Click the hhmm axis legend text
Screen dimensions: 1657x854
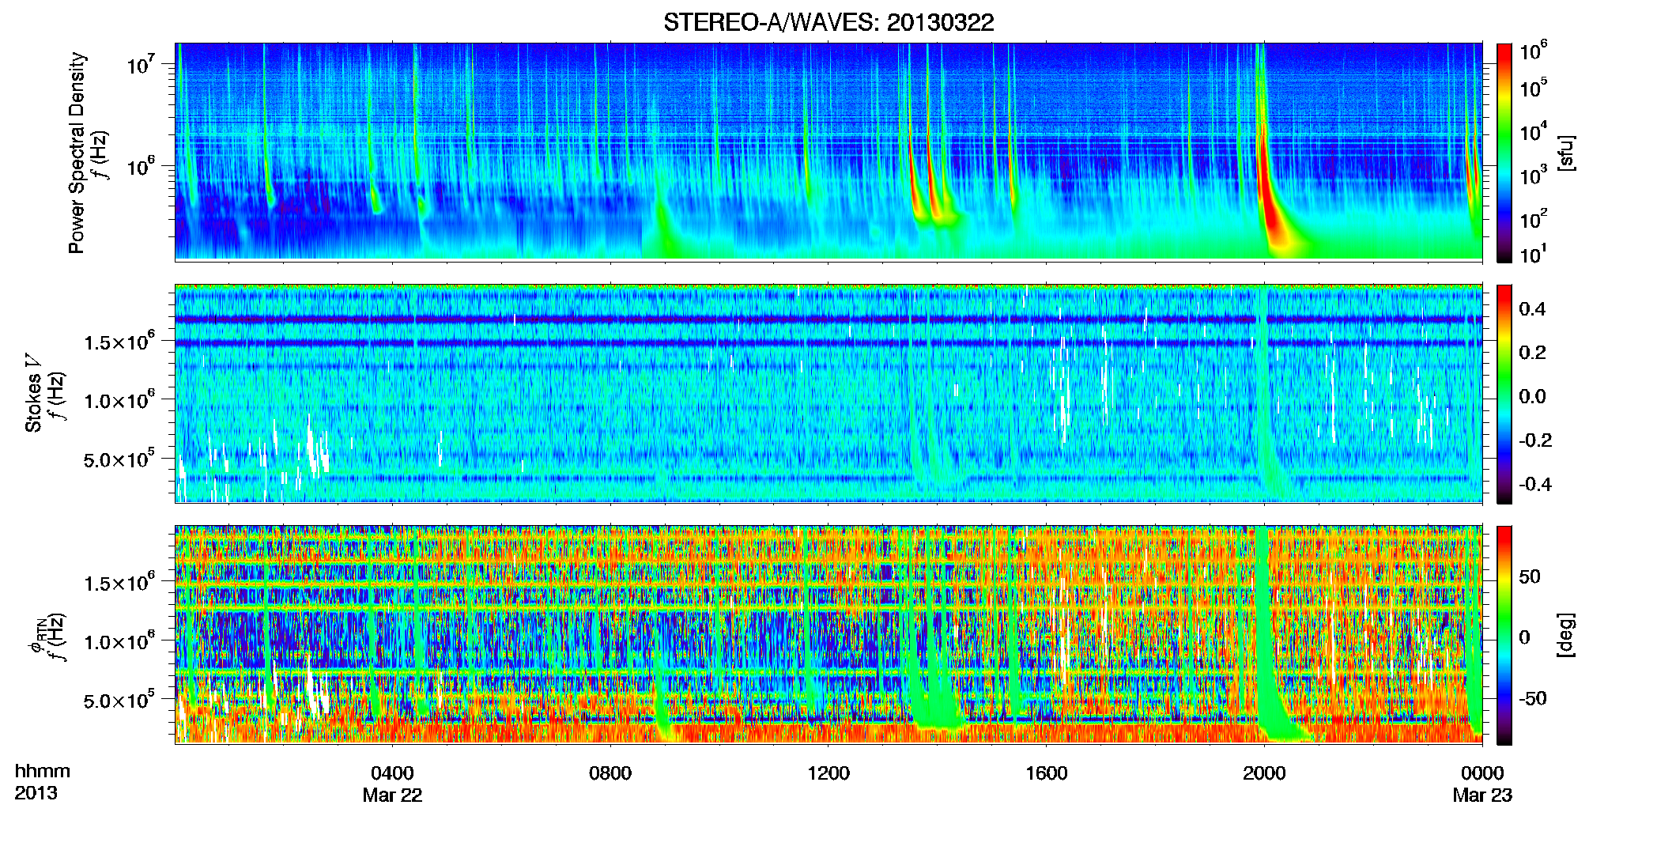(43, 771)
